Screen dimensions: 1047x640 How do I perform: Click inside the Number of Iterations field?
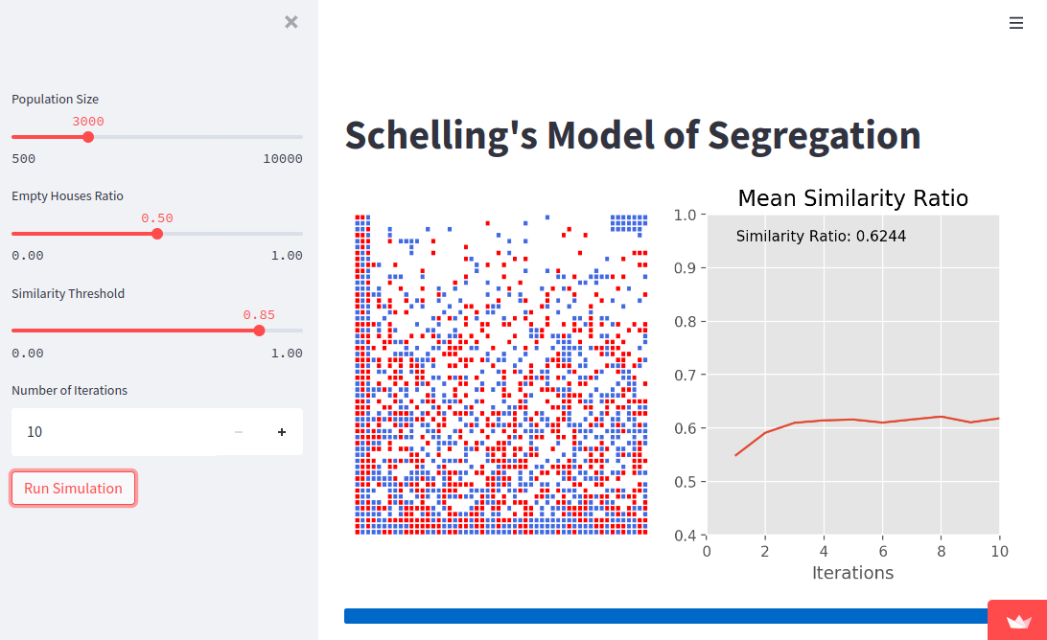pos(115,432)
